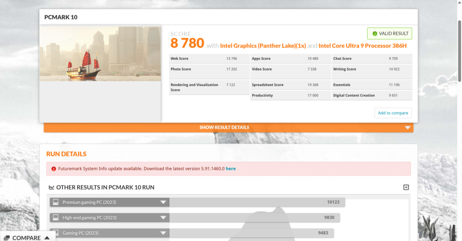
Task: Click the page vertical scrollbar thumb
Action: tap(459, 51)
